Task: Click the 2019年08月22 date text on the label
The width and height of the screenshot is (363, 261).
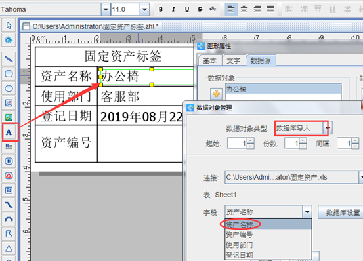Action: [141, 117]
